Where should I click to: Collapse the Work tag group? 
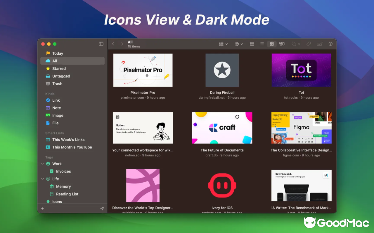tap(42, 164)
